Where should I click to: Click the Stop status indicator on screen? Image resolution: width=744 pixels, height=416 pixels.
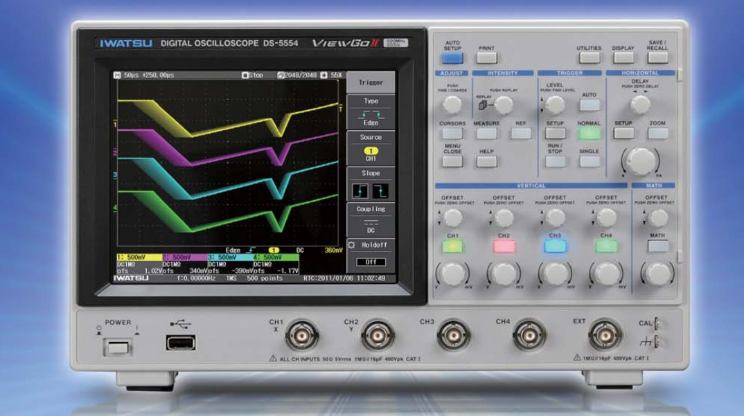click(x=252, y=75)
